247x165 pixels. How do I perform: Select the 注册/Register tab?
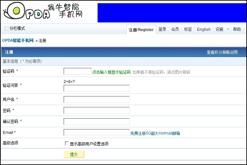pyautogui.click(x=141, y=30)
